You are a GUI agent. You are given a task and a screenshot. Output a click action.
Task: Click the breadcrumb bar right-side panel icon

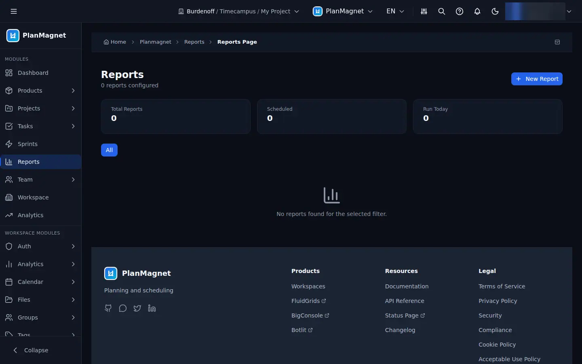coord(557,42)
